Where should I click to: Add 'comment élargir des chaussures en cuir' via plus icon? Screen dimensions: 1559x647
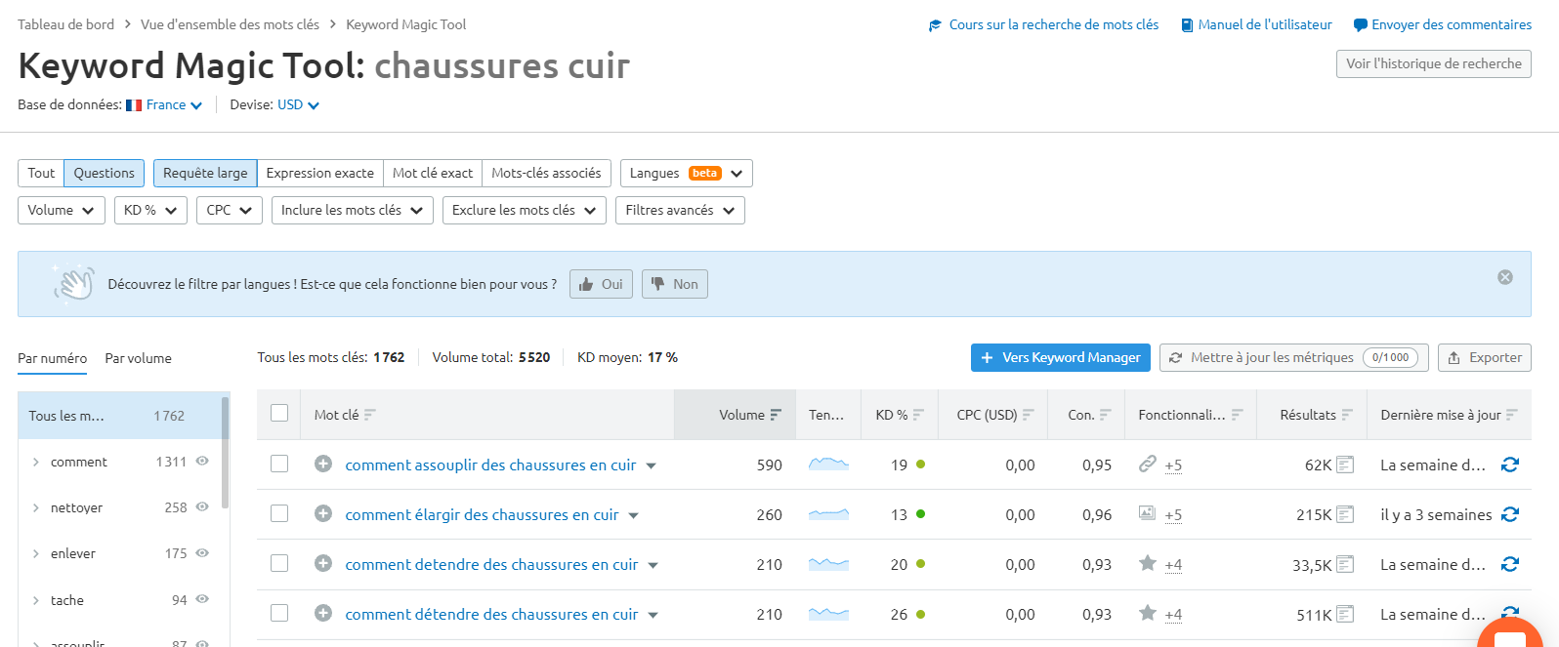(x=323, y=514)
